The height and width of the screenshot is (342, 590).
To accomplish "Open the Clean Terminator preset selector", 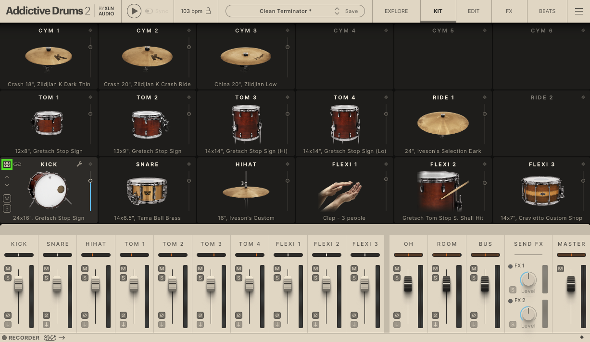I will click(x=285, y=11).
